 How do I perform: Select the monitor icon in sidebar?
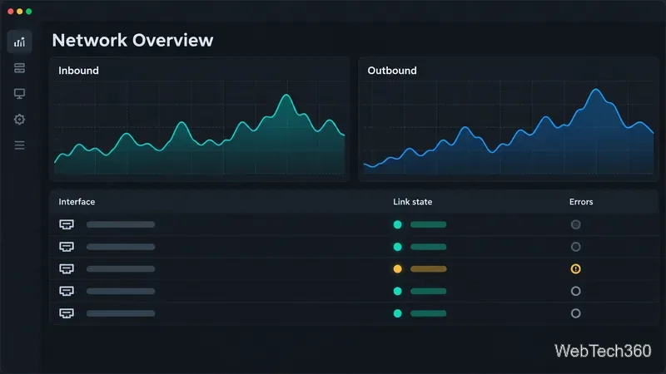(x=19, y=93)
